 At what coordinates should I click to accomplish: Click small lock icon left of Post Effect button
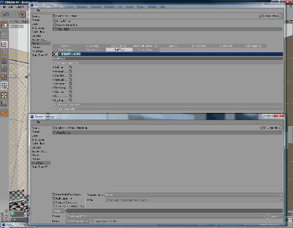click(260, 16)
